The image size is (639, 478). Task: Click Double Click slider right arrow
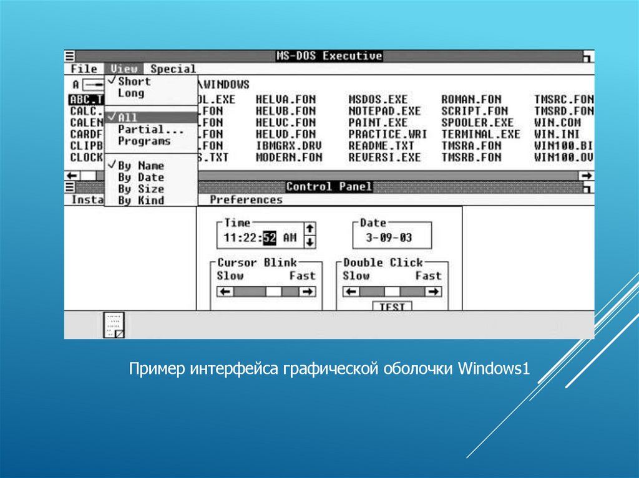(433, 292)
